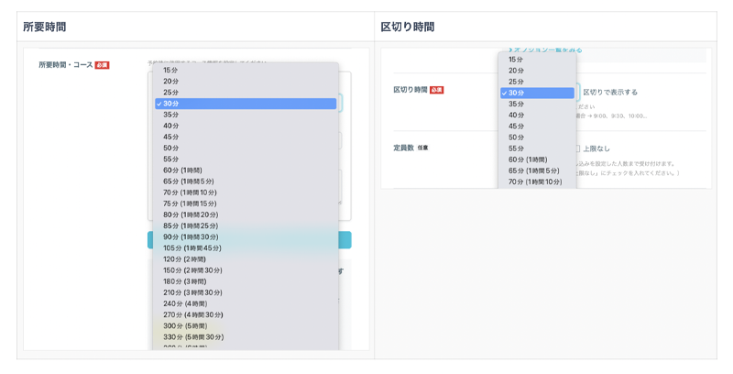This screenshot has width=733, height=374.
Task: Choose 70分 (1時間10分) in 区切り時間 list
Action: pos(535,181)
